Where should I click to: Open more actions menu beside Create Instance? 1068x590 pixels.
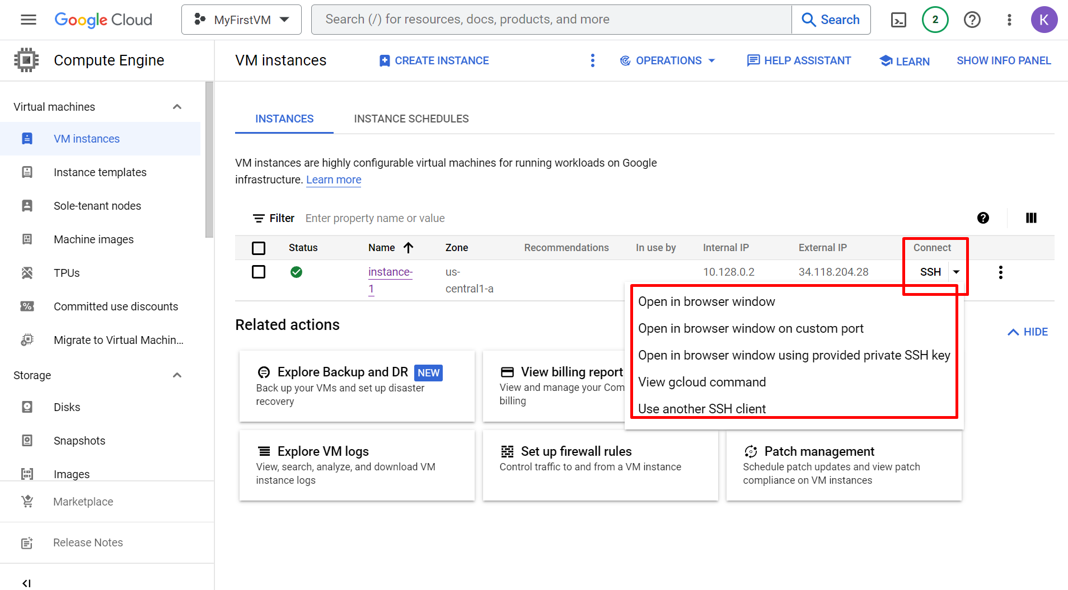[x=592, y=60]
